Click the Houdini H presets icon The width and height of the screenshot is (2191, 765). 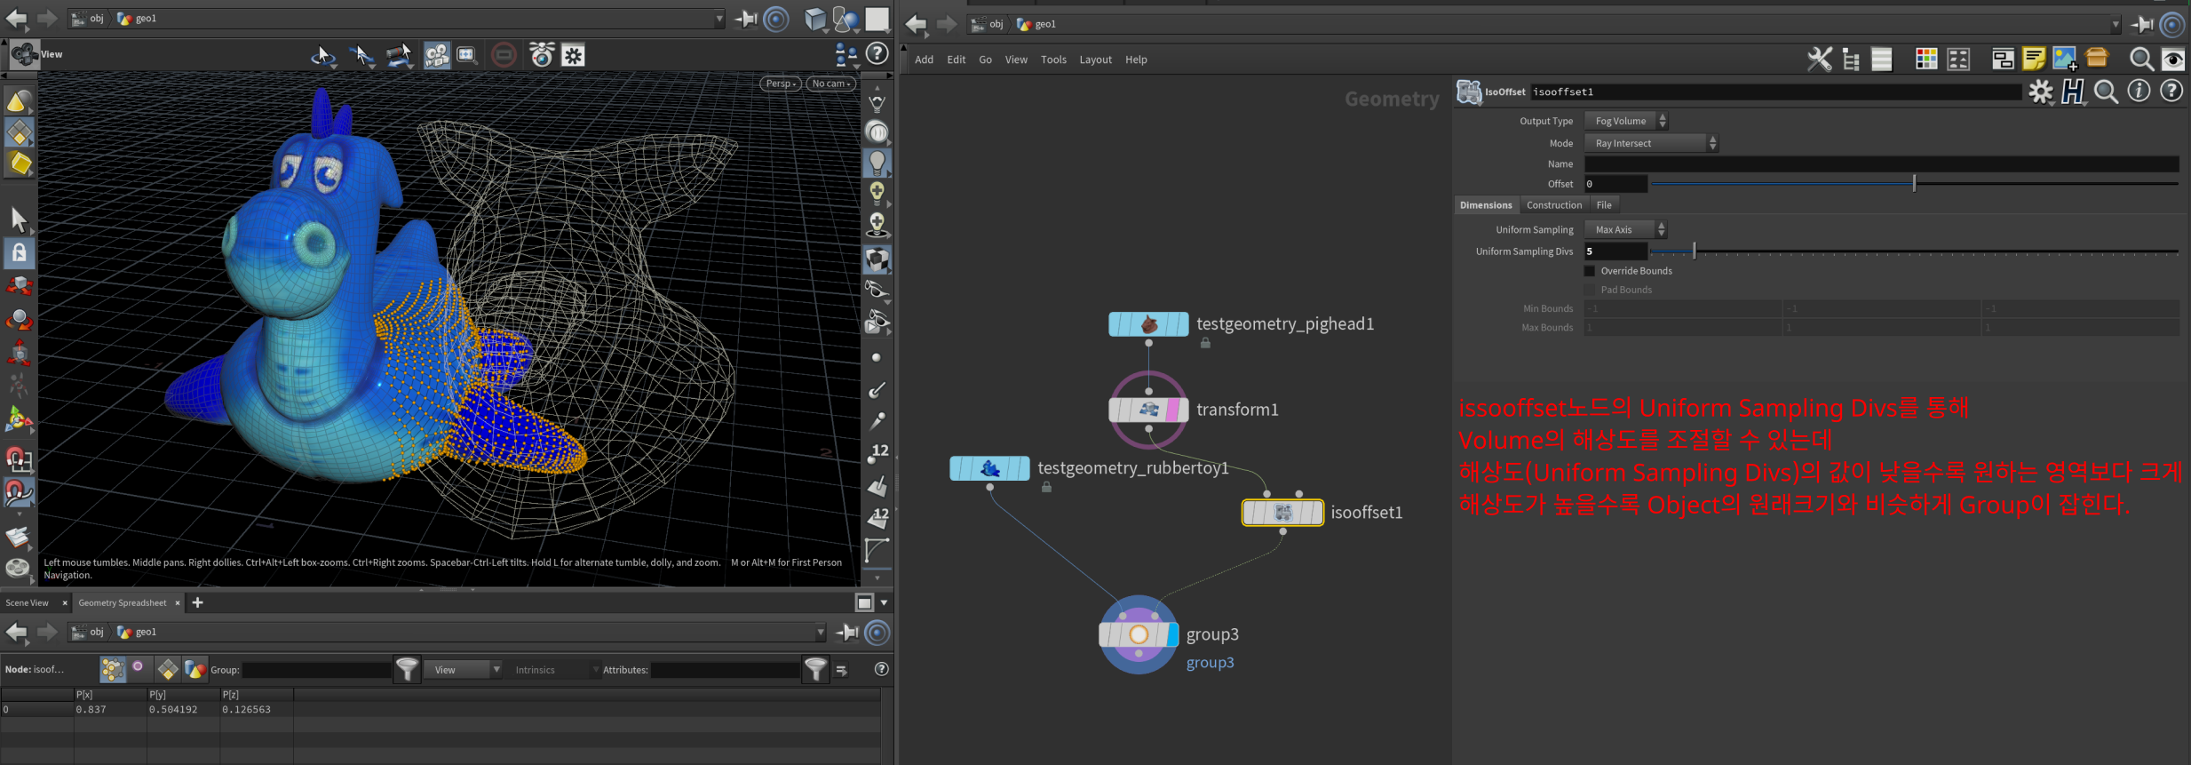coord(2073,92)
